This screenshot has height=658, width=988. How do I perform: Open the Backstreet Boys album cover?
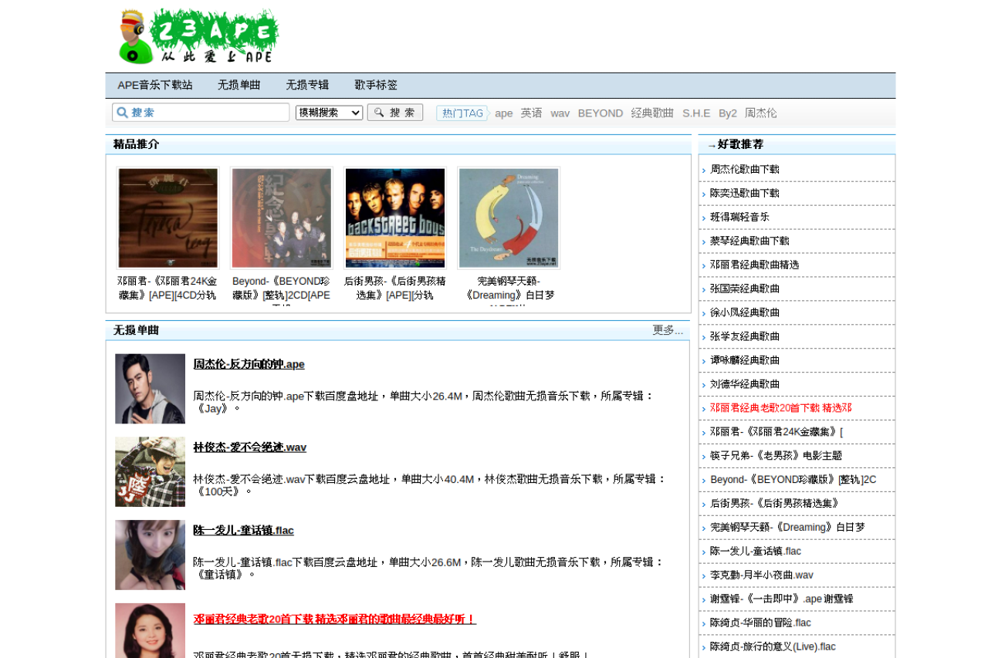395,218
